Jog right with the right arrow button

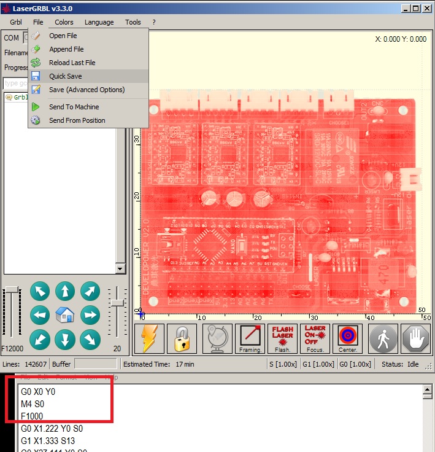click(x=90, y=315)
